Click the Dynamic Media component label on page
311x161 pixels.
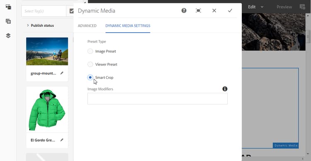(286, 146)
